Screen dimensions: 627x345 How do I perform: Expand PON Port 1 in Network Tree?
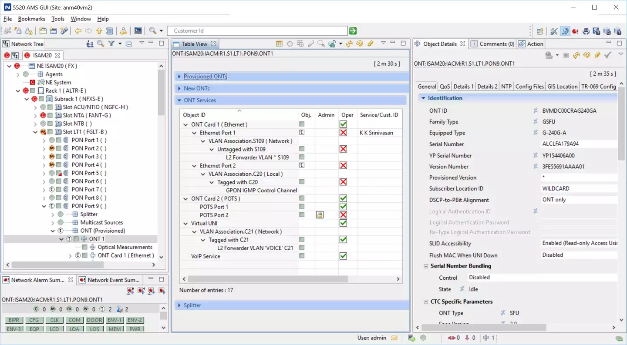[44, 141]
